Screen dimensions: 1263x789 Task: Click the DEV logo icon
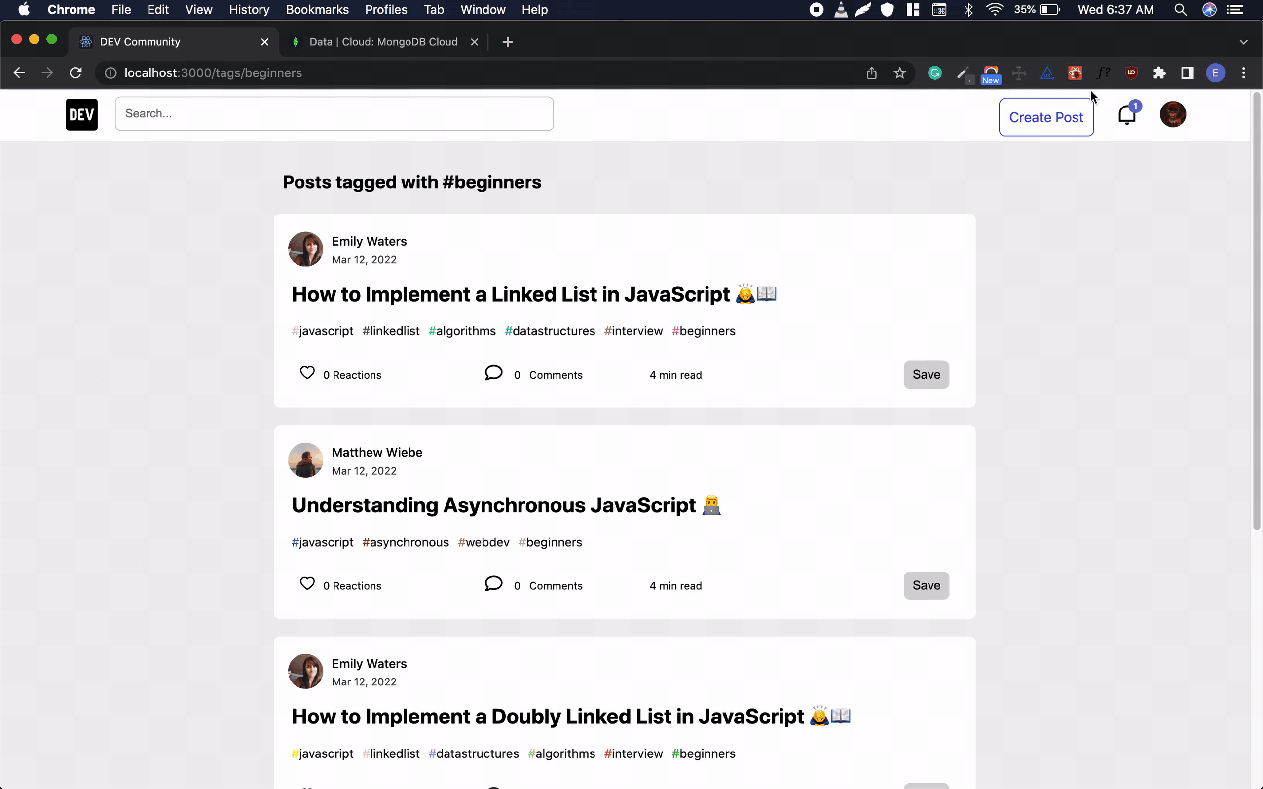point(81,114)
